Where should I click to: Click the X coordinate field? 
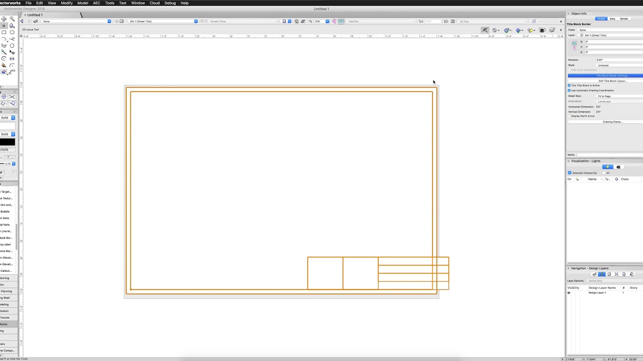[614, 42]
